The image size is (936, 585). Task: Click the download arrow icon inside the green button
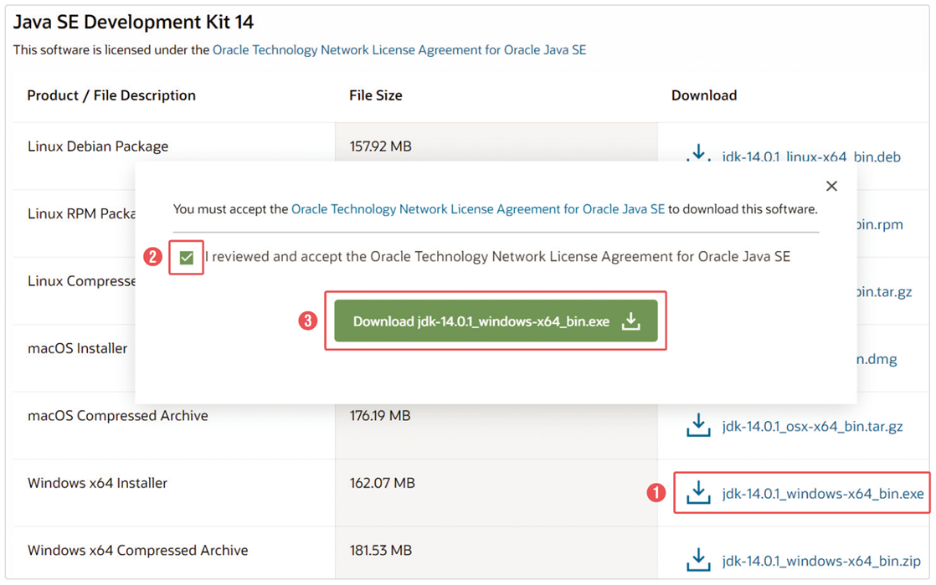click(631, 321)
